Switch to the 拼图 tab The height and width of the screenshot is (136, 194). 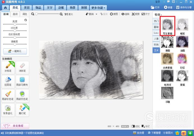click(x=84, y=8)
